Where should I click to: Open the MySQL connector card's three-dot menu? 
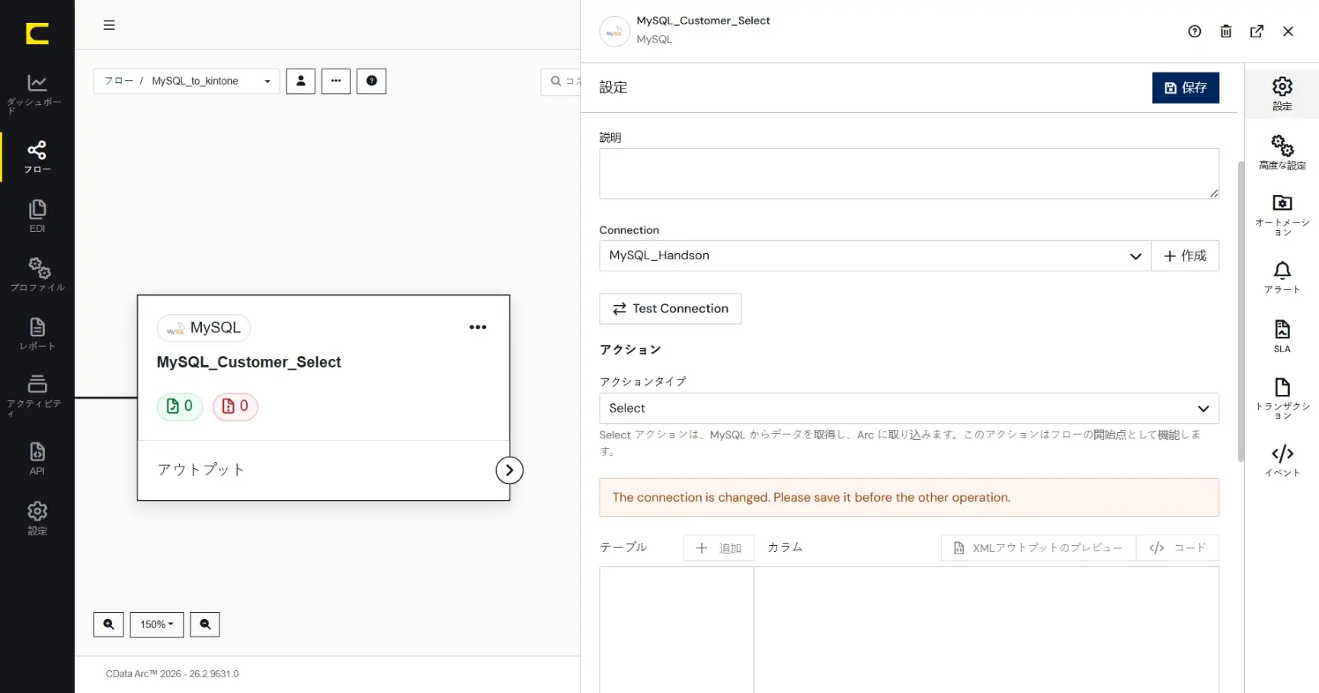[478, 327]
